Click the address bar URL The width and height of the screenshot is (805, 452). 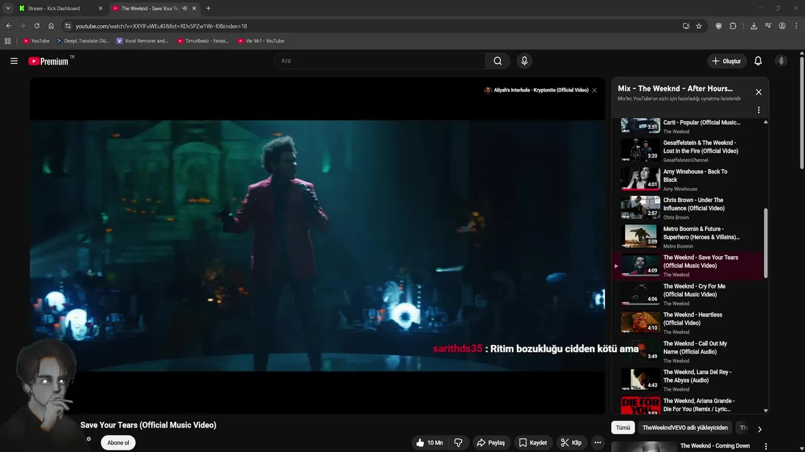tap(161, 26)
